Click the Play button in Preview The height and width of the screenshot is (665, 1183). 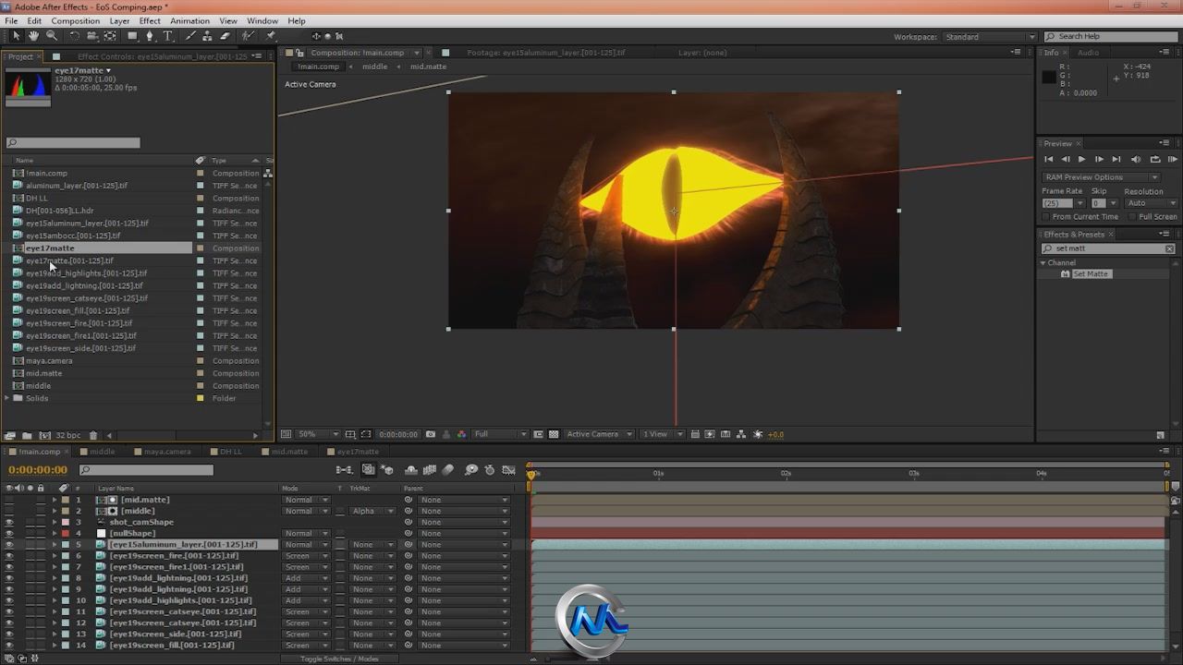(1081, 159)
